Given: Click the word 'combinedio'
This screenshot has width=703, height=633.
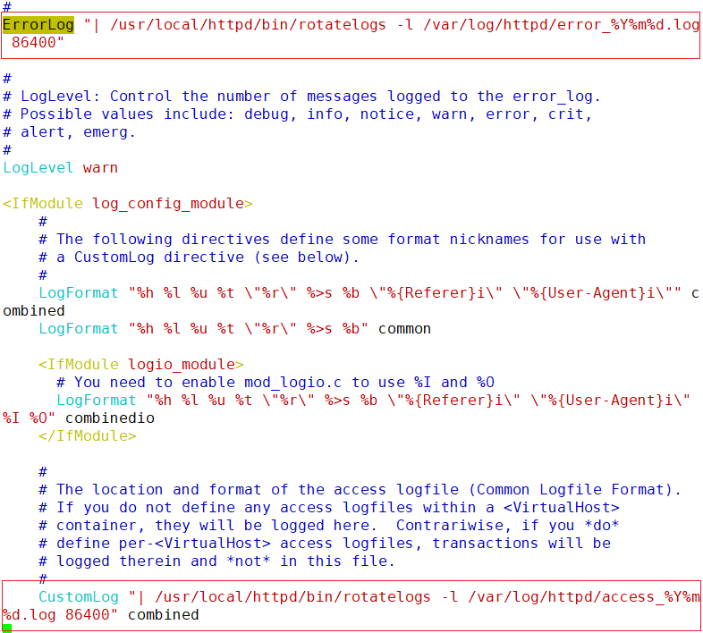Looking at the screenshot, I should tap(110, 418).
